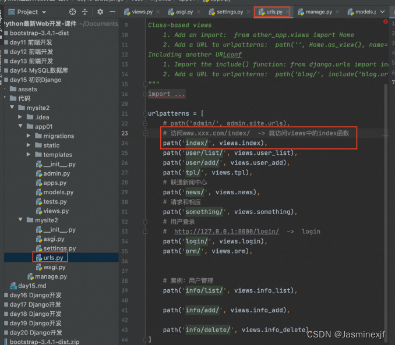Open asgi.py in project tree
This screenshot has height=345, width=395.
tap(50, 239)
